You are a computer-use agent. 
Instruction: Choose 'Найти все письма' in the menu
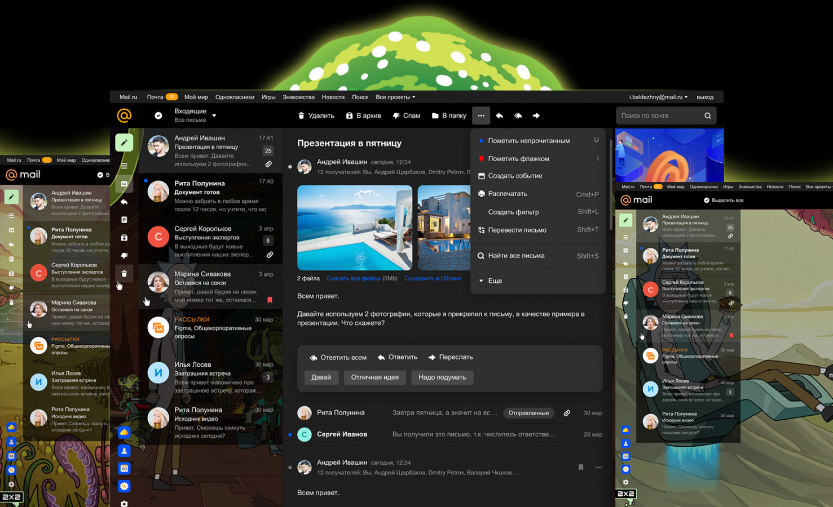[538, 256]
